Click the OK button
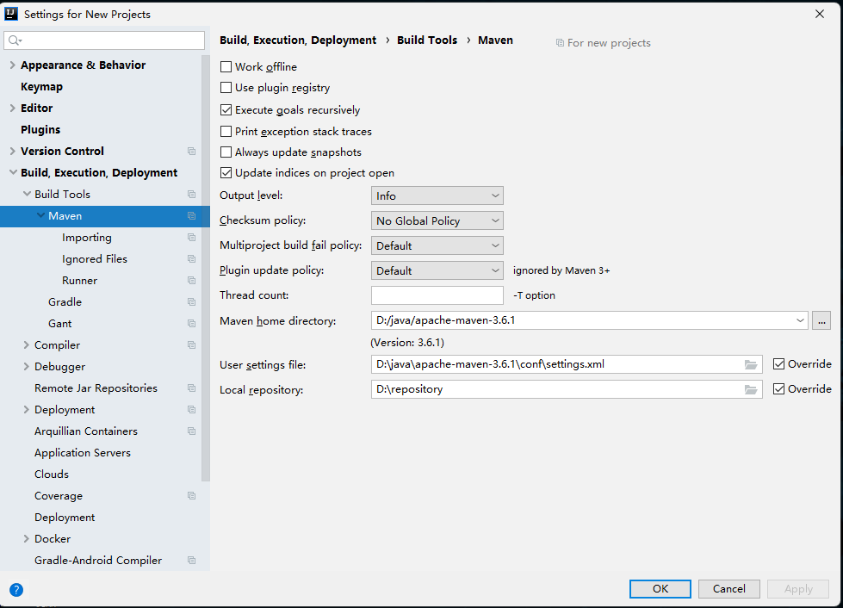The height and width of the screenshot is (608, 843). (x=660, y=589)
